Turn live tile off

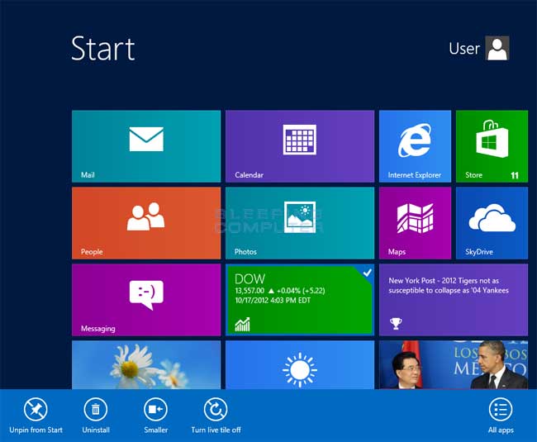click(x=216, y=416)
